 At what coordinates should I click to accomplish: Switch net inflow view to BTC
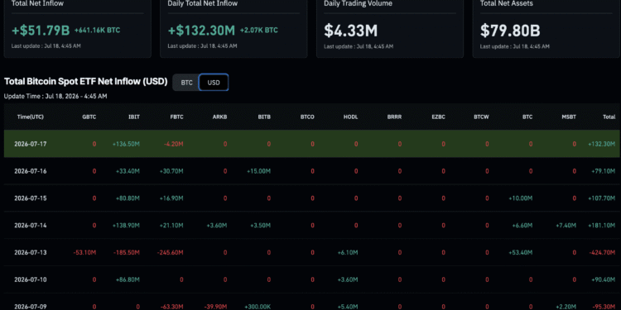186,83
